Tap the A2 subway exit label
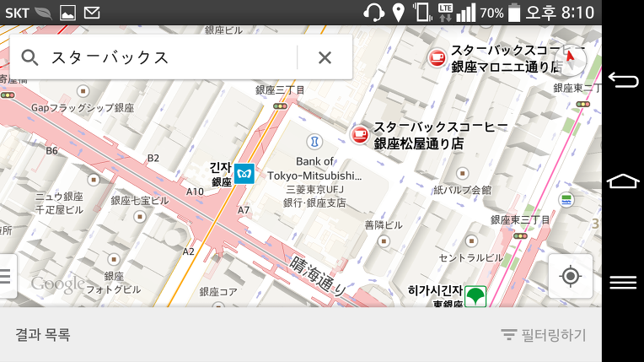Screen dimensions: 644x362 point(188,251)
